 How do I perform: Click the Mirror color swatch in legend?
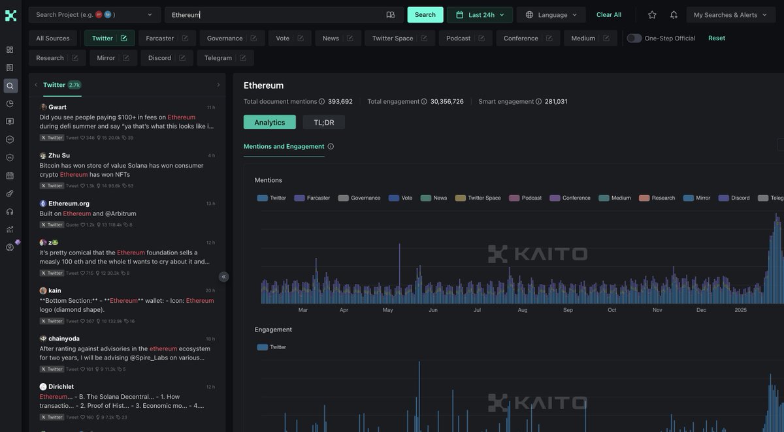pyautogui.click(x=688, y=198)
